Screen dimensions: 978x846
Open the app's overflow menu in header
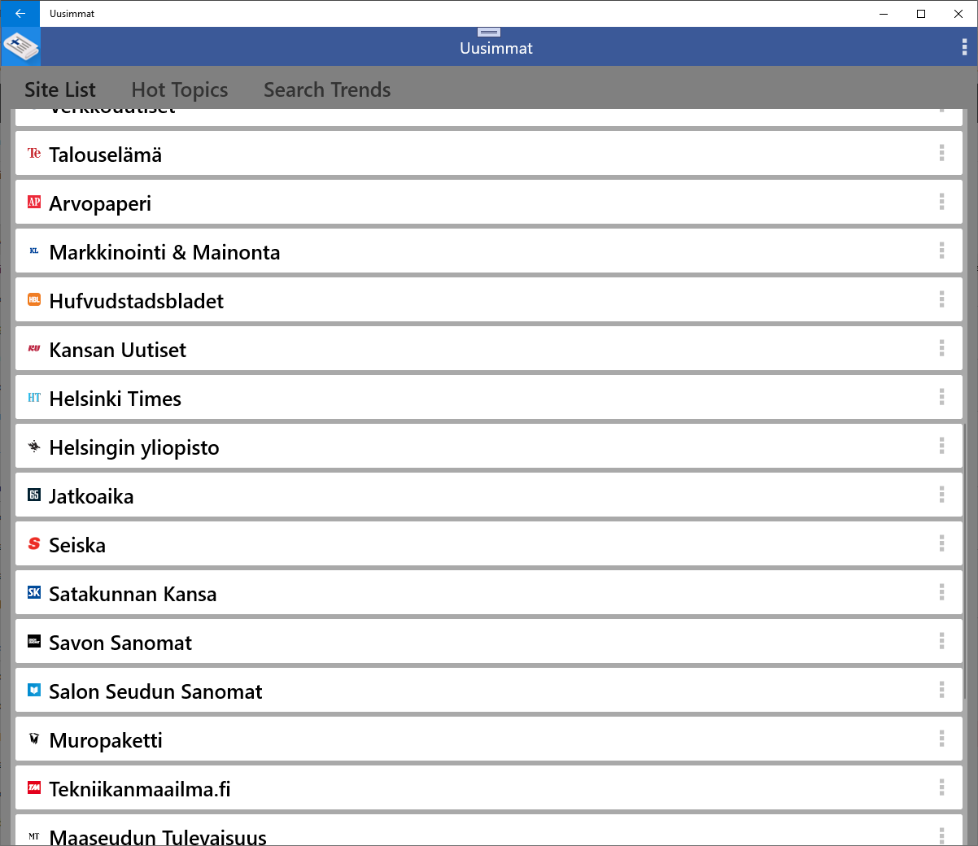tap(964, 47)
